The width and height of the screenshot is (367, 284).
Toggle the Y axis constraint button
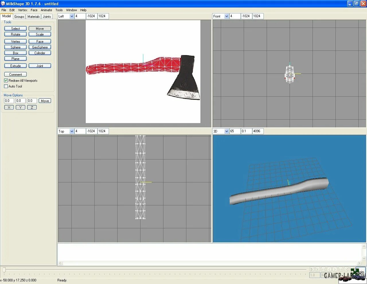20,107
